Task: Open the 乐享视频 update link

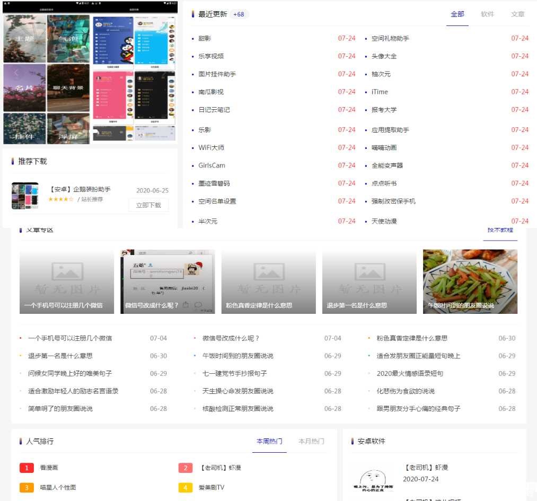Action: tap(211, 56)
